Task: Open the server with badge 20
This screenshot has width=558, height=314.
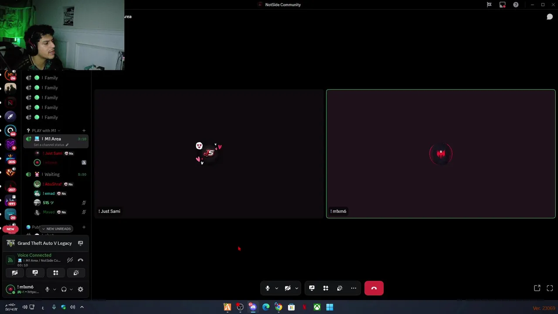Action: pyautogui.click(x=10, y=214)
